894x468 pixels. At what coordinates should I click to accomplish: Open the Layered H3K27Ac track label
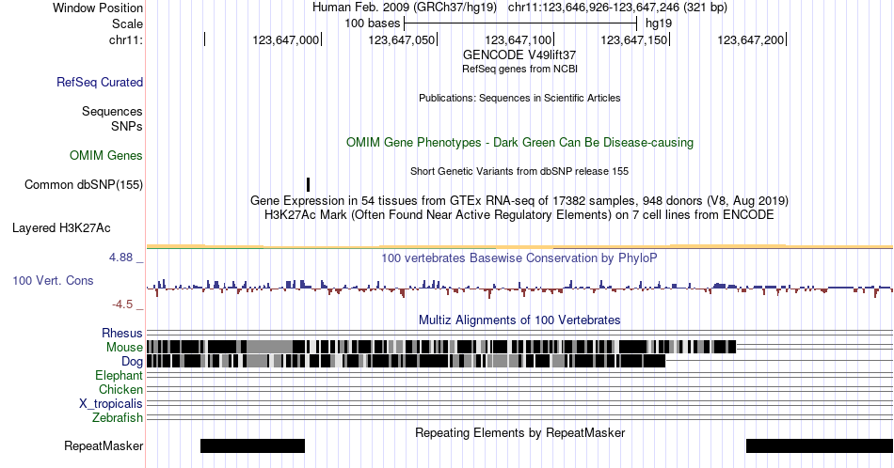tap(61, 227)
